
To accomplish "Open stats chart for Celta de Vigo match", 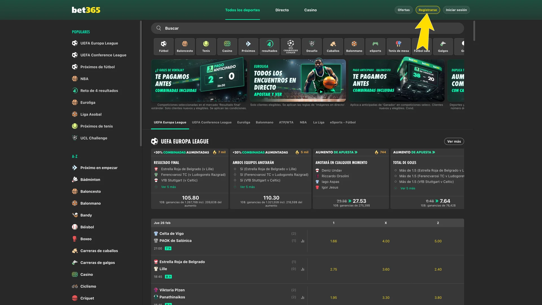I will tap(303, 241).
